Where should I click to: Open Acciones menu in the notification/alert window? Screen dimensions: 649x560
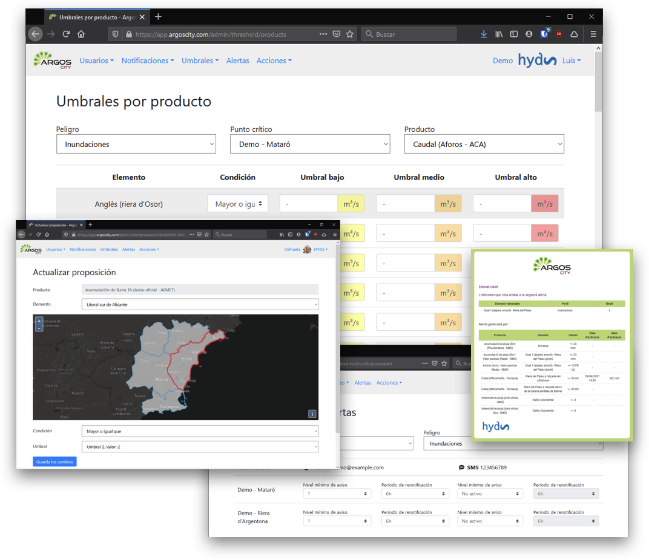tap(389, 383)
